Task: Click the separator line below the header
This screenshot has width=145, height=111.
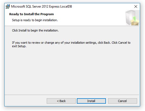Action: pos(72,26)
